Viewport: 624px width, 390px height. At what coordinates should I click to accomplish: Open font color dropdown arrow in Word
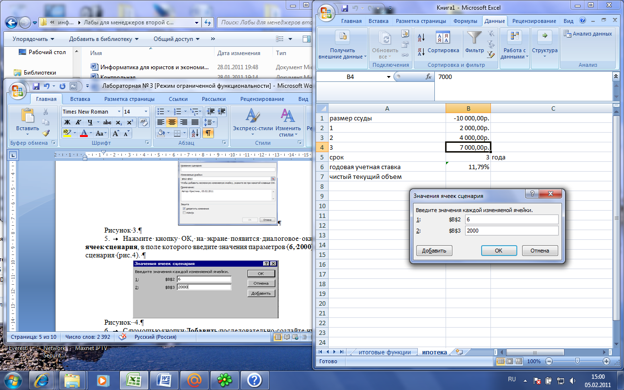pyautogui.click(x=91, y=134)
